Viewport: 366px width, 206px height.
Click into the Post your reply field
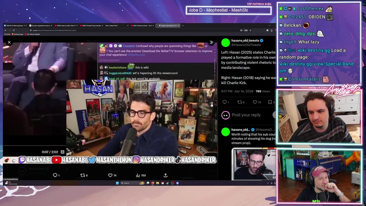(246, 115)
